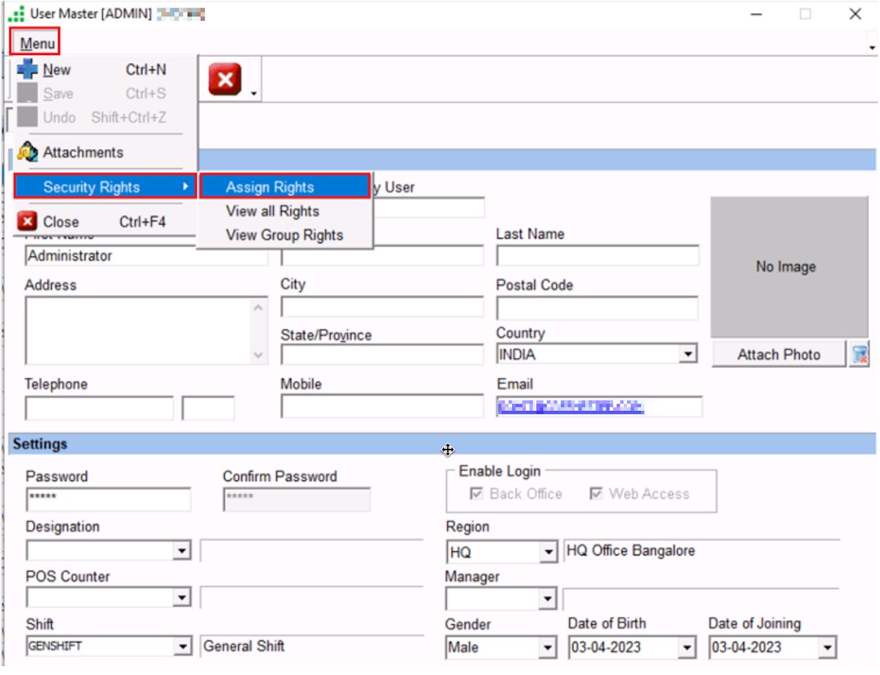Click the No Image photo placeholder
880x675 pixels.
coord(789,267)
